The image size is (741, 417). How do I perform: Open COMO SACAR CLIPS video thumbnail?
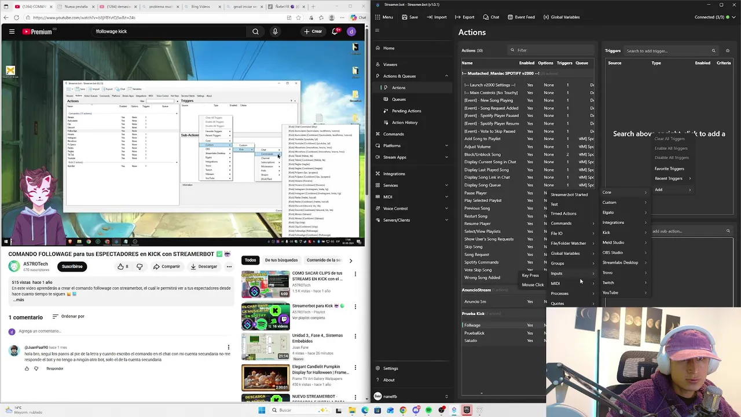[265, 284]
